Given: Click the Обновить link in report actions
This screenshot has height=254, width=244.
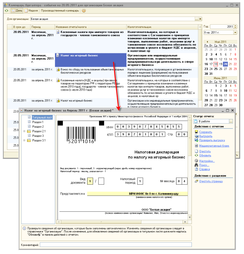Looking at the screenshot, I should coord(205,155).
